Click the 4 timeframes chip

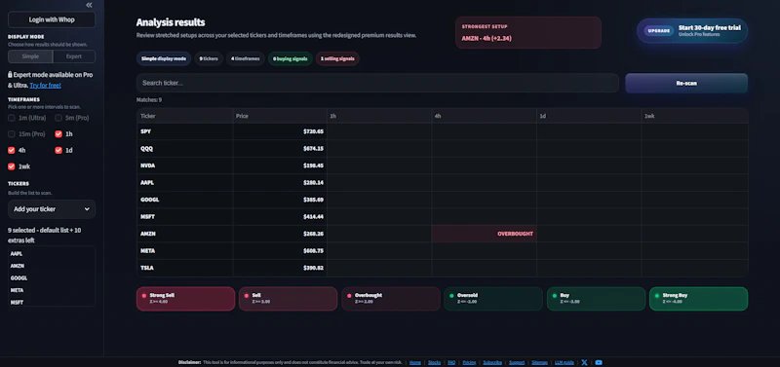coord(246,58)
